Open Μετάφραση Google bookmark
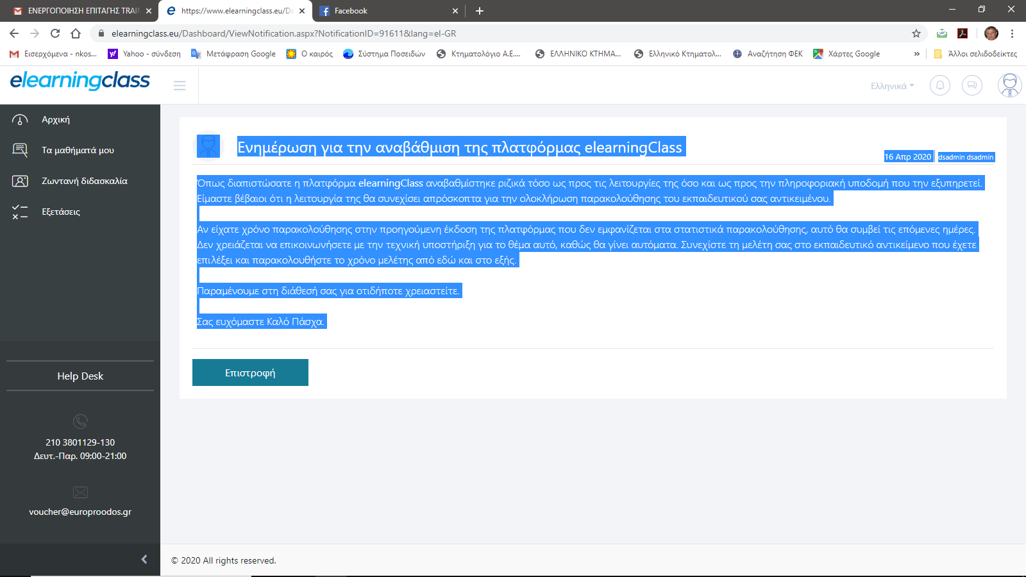The height and width of the screenshot is (577, 1026). 233,54
